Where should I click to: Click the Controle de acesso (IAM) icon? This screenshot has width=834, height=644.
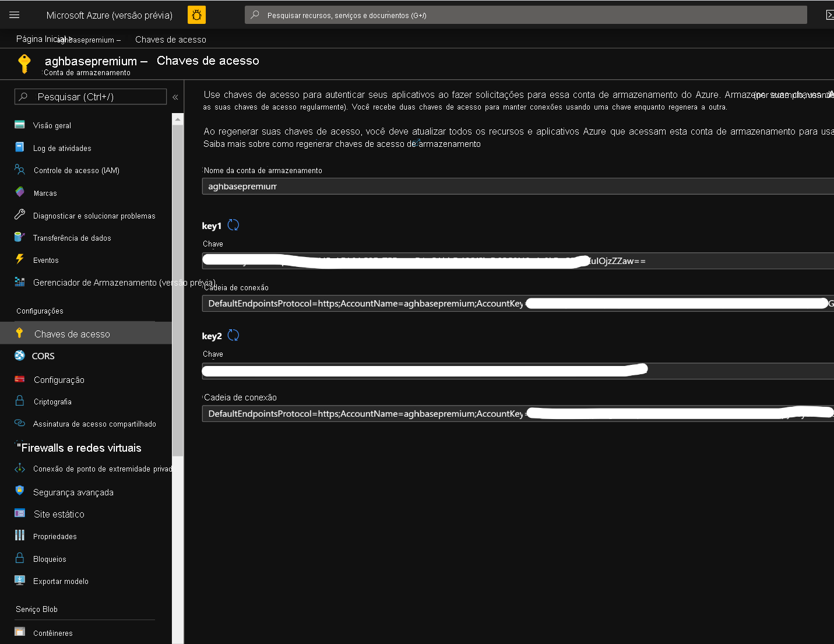[20, 170]
